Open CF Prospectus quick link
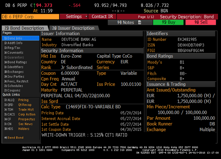 pos(20,119)
